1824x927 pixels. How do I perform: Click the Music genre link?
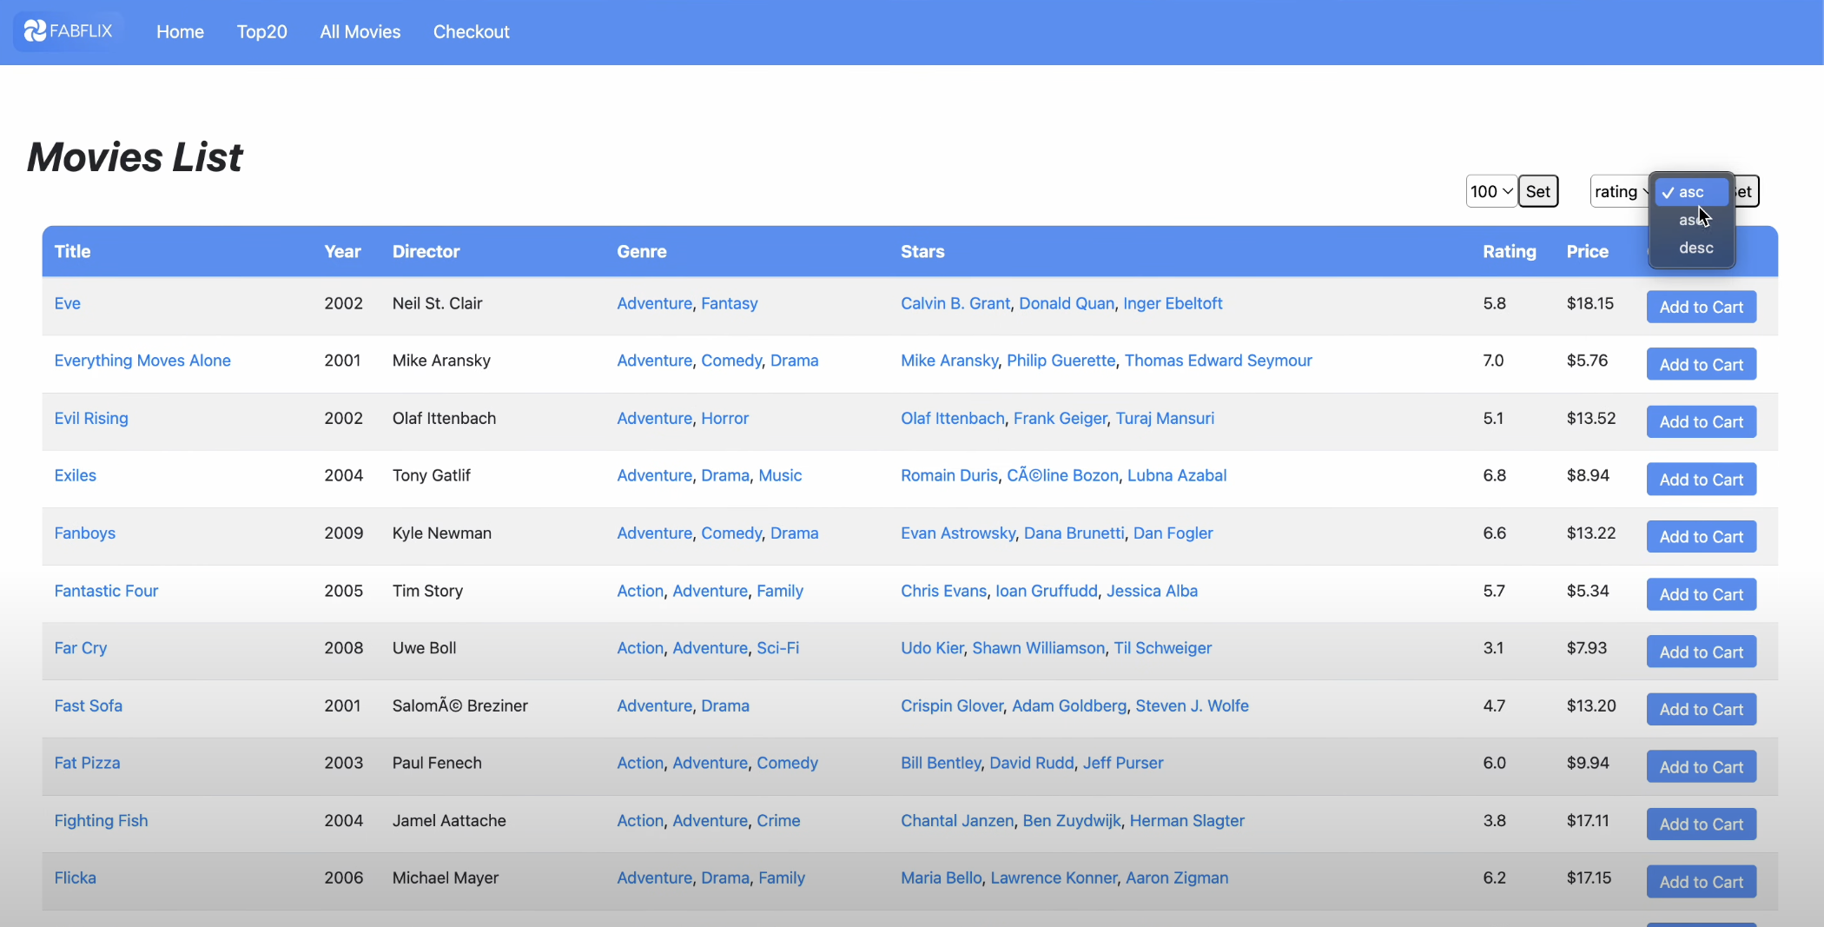pyautogui.click(x=780, y=475)
